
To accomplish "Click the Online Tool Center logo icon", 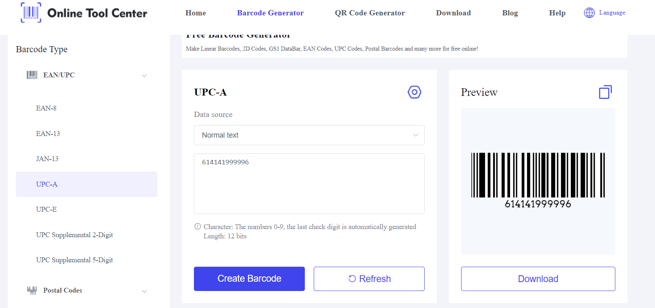I will [x=31, y=13].
